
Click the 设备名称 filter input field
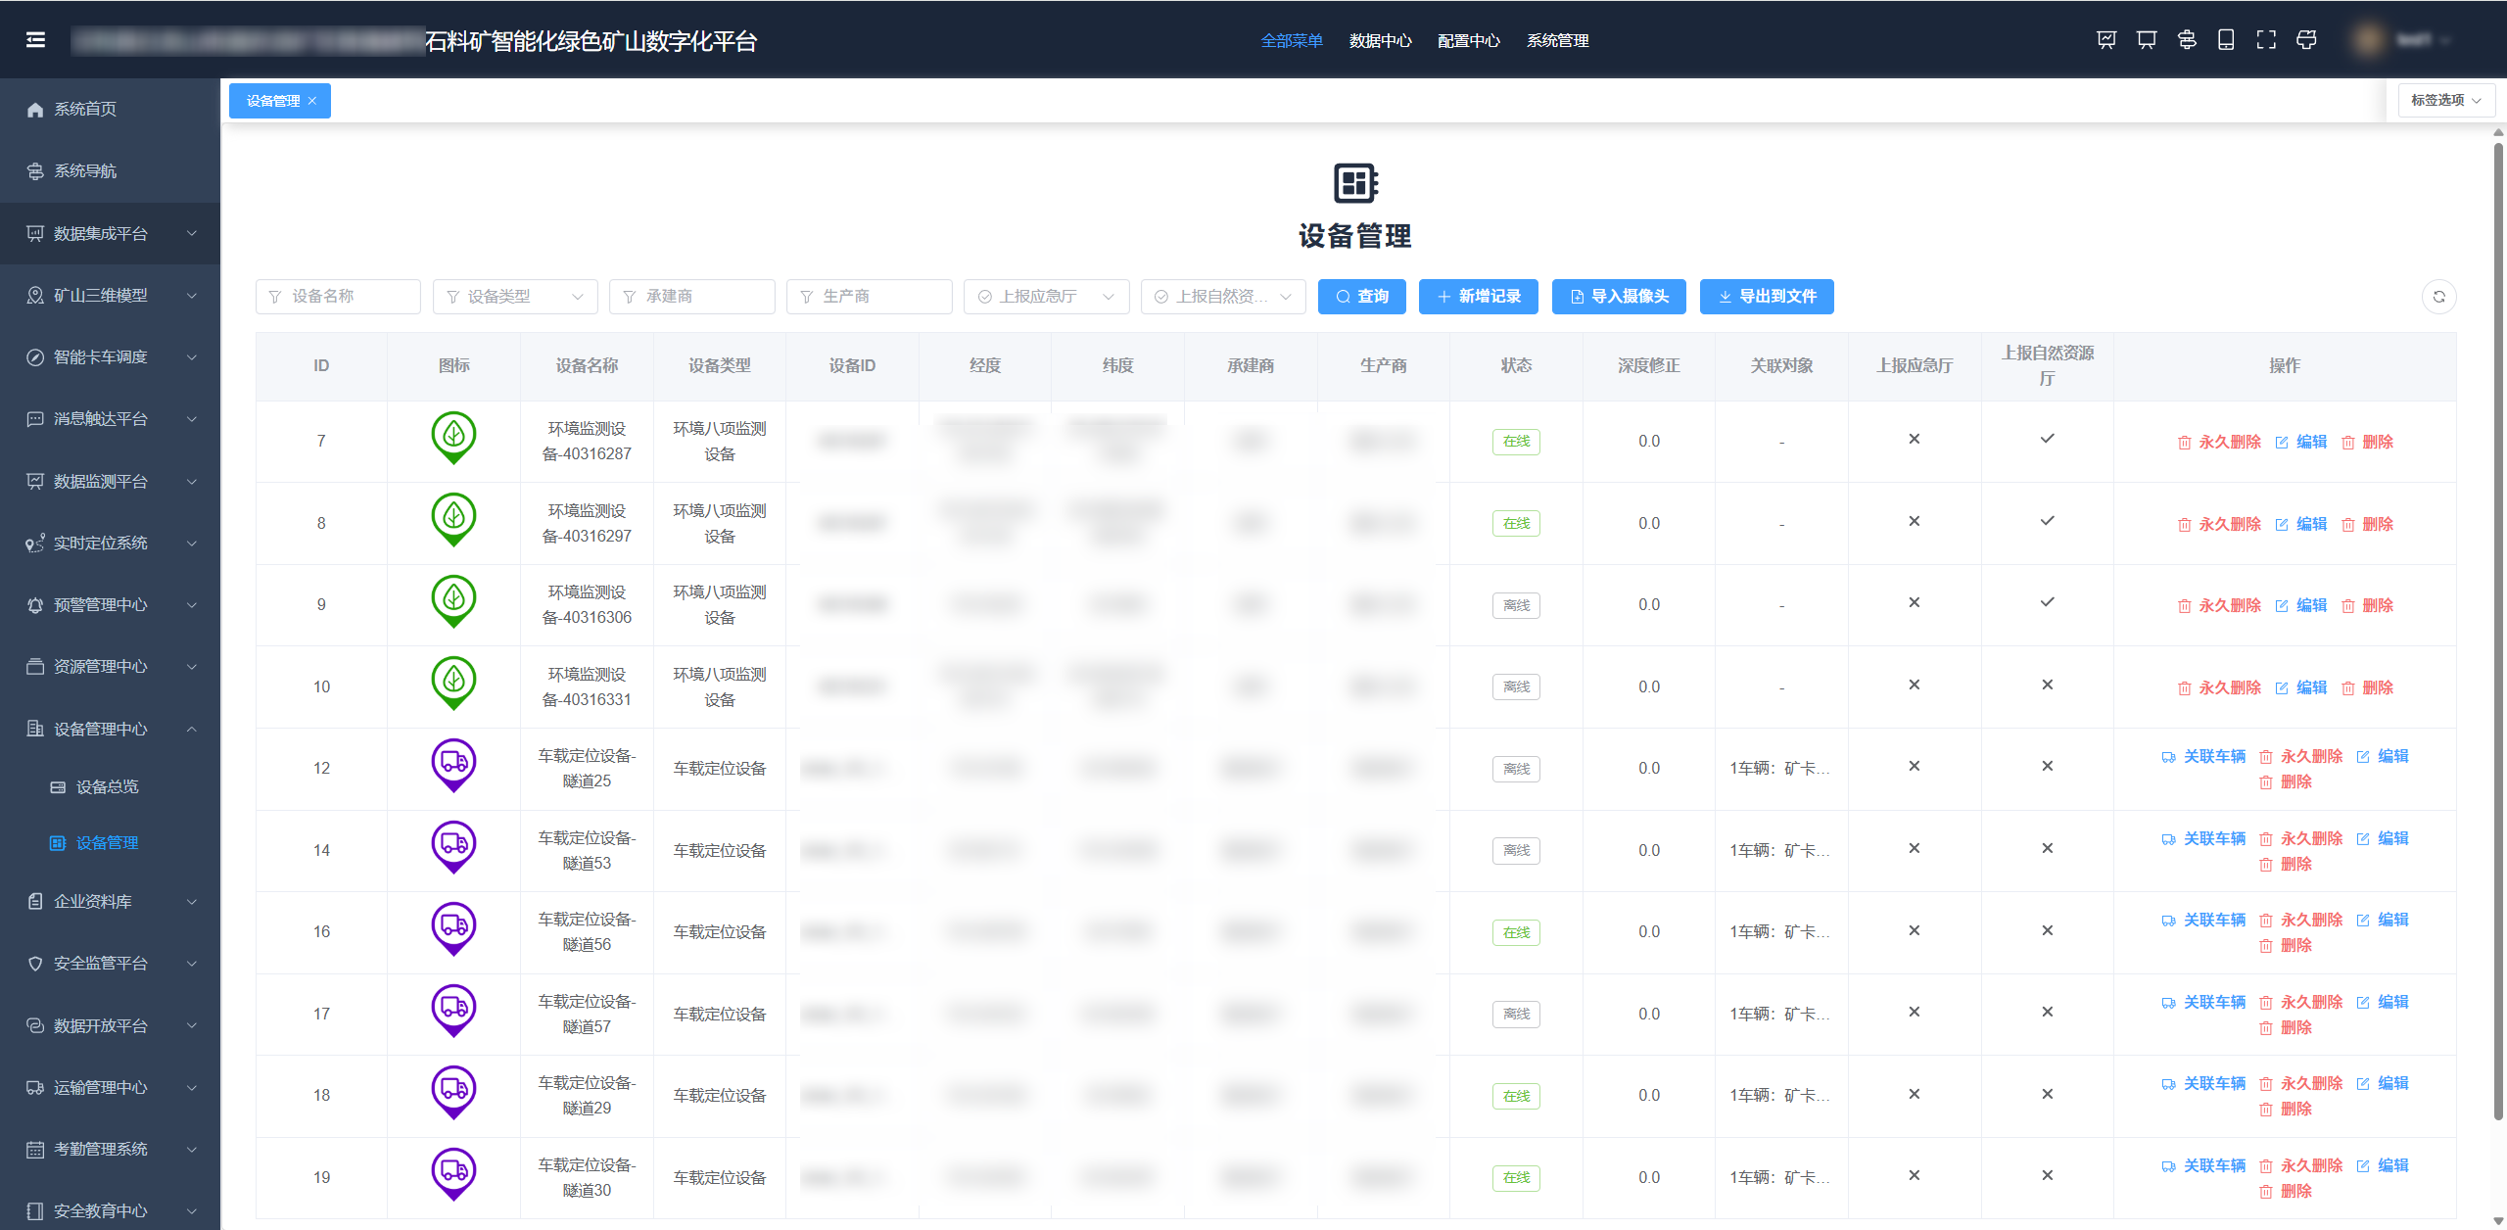click(x=338, y=297)
